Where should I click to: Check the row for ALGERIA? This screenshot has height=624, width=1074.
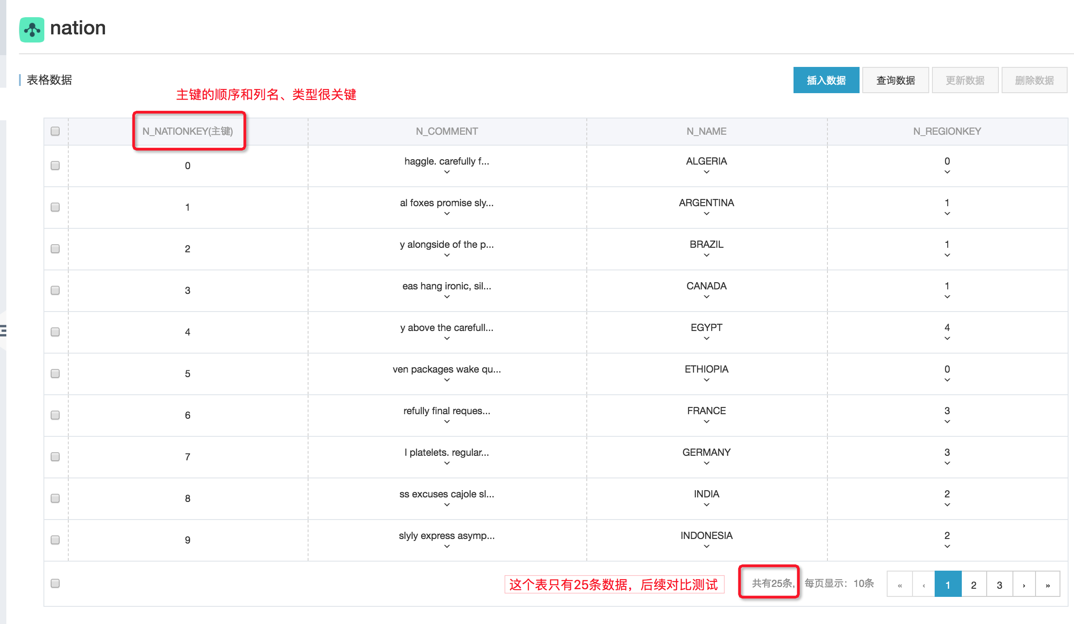(x=55, y=165)
